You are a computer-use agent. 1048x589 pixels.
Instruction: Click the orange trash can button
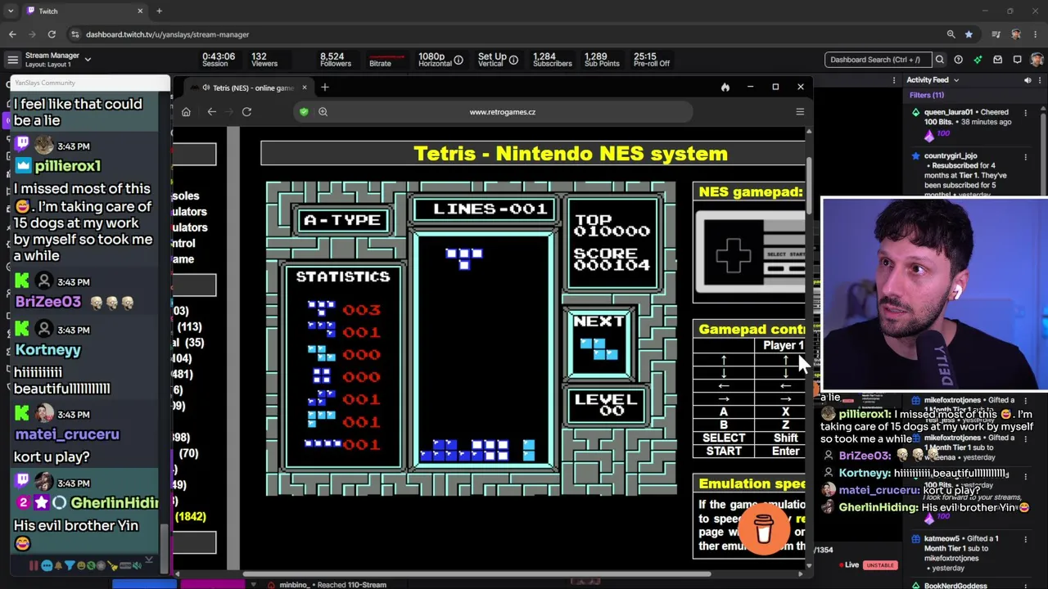764,529
